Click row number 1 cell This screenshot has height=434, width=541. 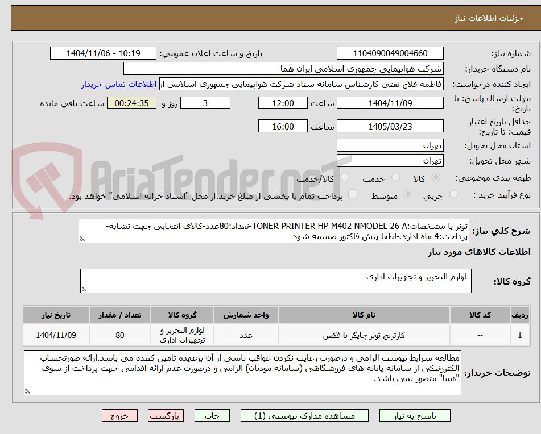coord(520,335)
